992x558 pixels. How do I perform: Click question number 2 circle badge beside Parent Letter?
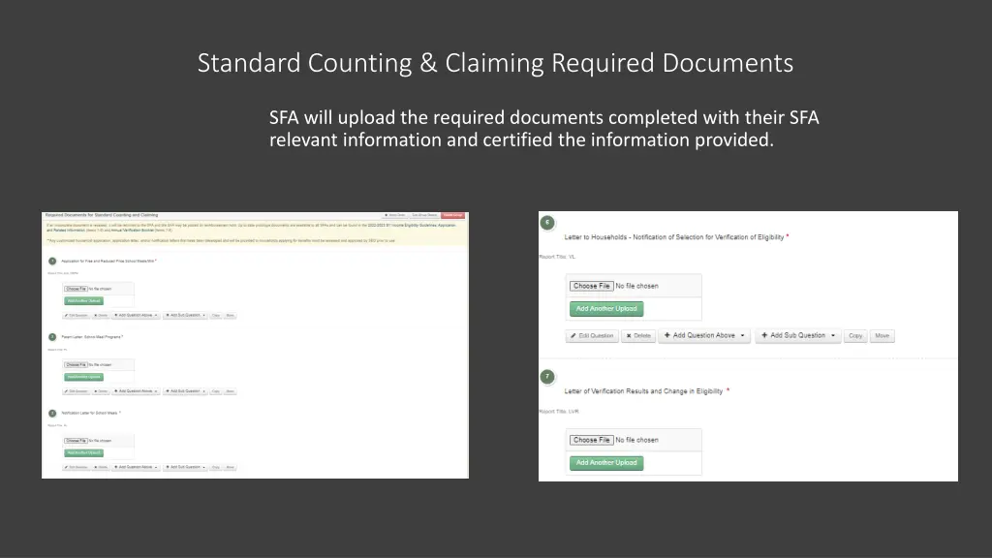pyautogui.click(x=52, y=337)
